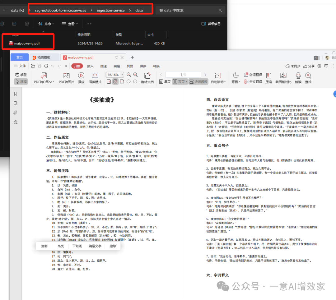Click the PDF转Office conversion icon
This screenshot has width=336, height=300.
coord(44,76)
